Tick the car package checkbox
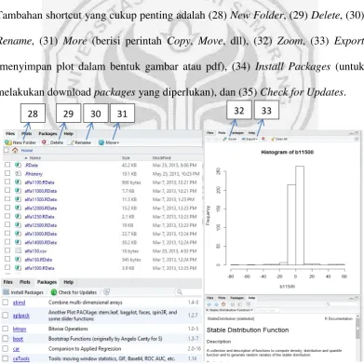The width and height of the screenshot is (364, 364). click(6, 349)
